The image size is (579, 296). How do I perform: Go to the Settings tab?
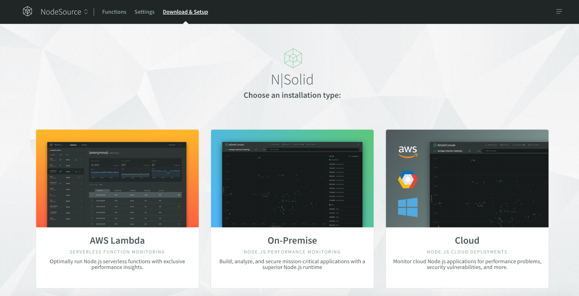(144, 12)
